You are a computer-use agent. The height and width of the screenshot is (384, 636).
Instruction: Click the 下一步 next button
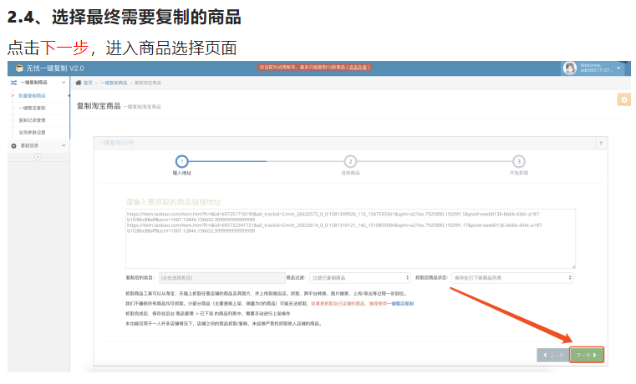pyautogui.click(x=587, y=355)
